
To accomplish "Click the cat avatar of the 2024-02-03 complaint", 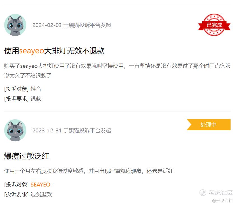I will click(15, 25).
